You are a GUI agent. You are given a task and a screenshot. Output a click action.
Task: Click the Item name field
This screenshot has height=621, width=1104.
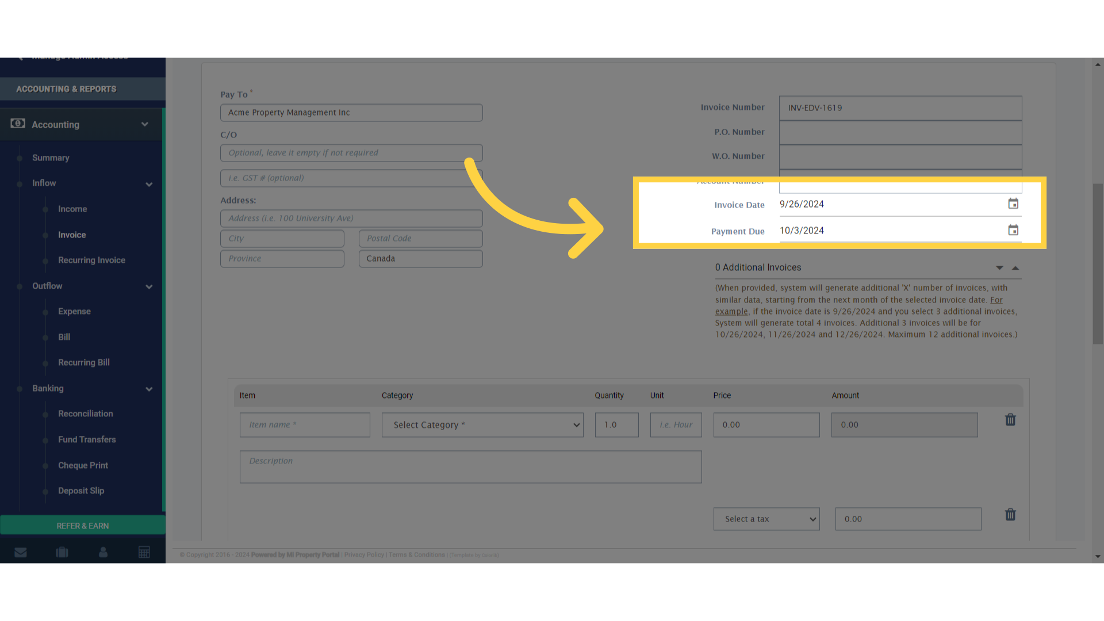[305, 425]
